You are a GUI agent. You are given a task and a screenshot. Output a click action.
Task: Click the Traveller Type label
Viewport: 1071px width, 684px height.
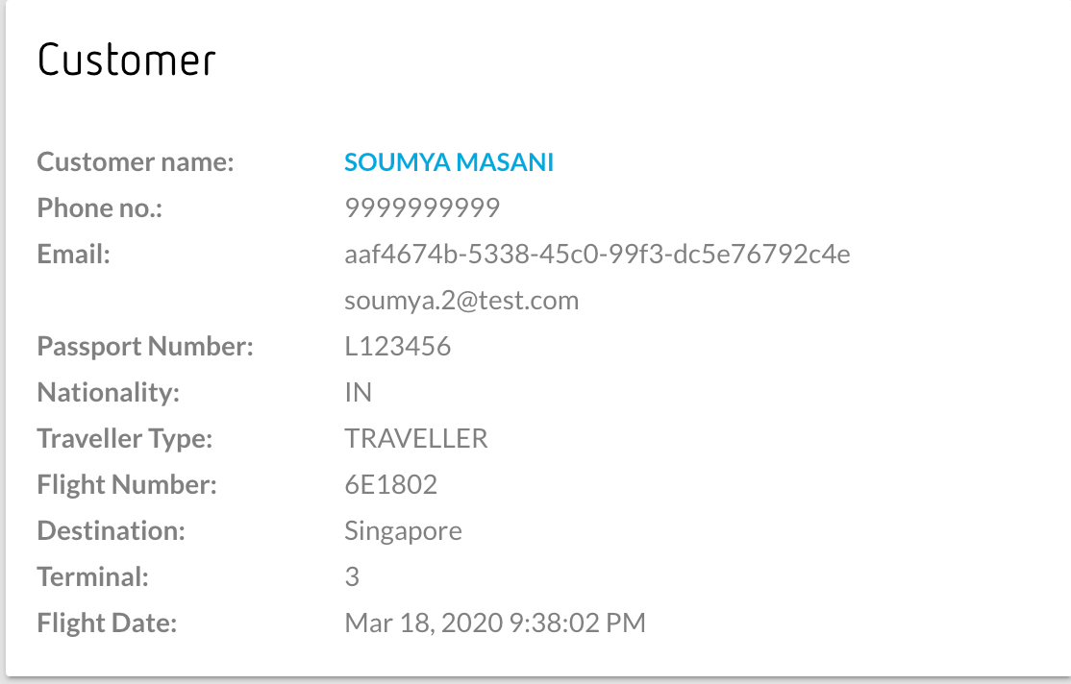[124, 439]
